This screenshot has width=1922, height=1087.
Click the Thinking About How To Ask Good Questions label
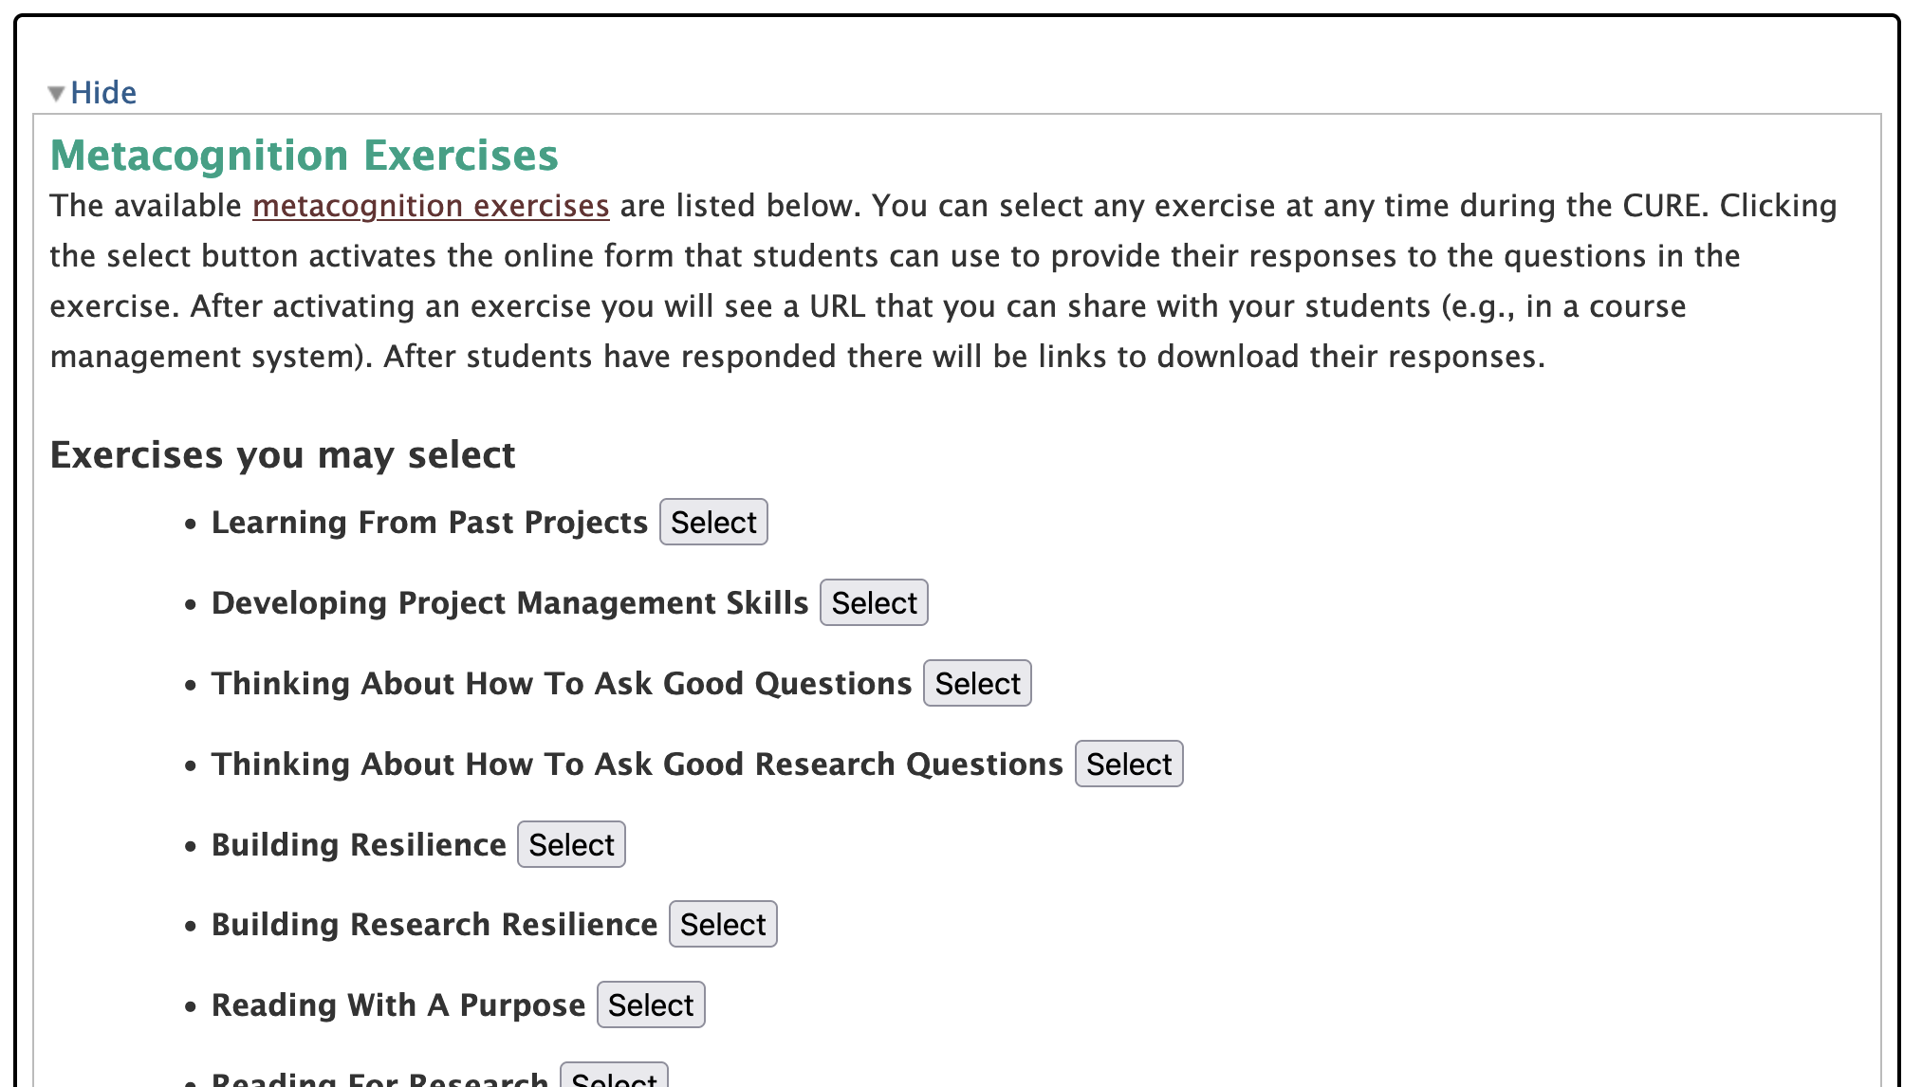(x=561, y=684)
